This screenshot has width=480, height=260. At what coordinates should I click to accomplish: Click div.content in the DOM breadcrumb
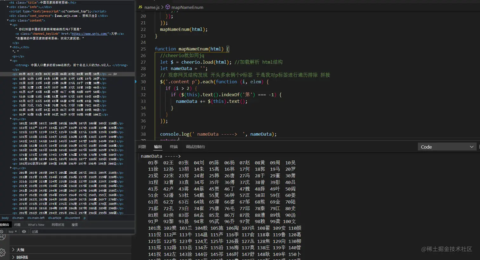click(72, 218)
